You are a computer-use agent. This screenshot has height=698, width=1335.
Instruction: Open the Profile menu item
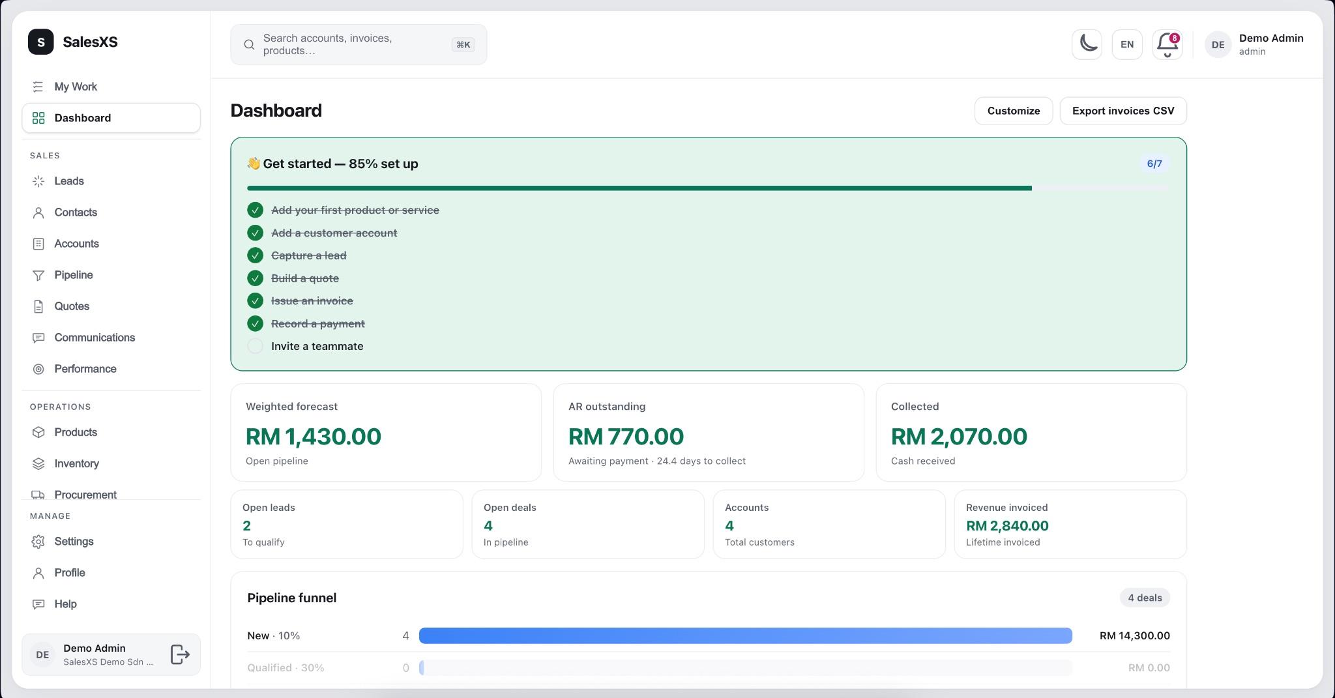coord(111,573)
